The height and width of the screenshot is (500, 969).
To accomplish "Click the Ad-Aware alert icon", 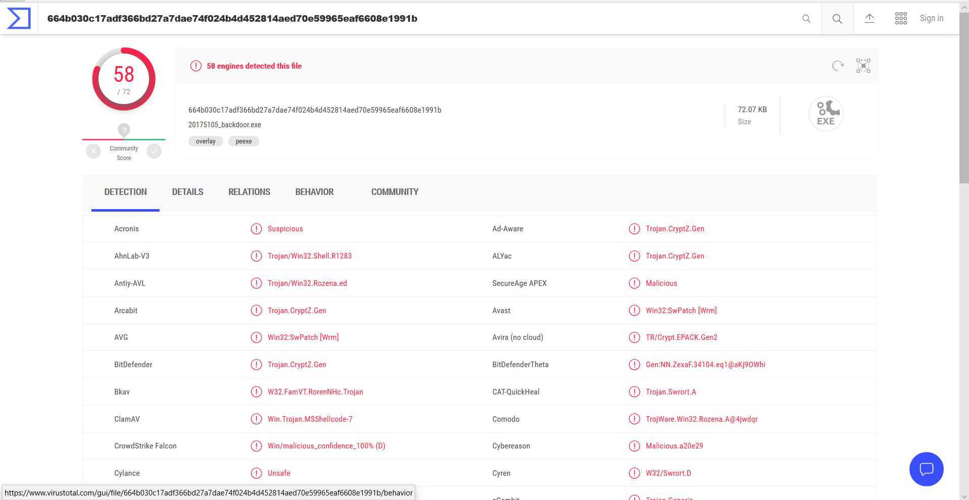I will tap(634, 229).
